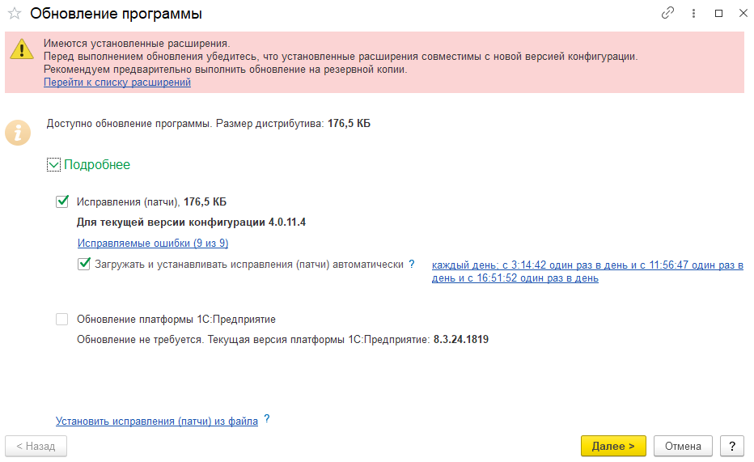
Task: Open help with the bottom-right question button
Action: pyautogui.click(x=731, y=446)
